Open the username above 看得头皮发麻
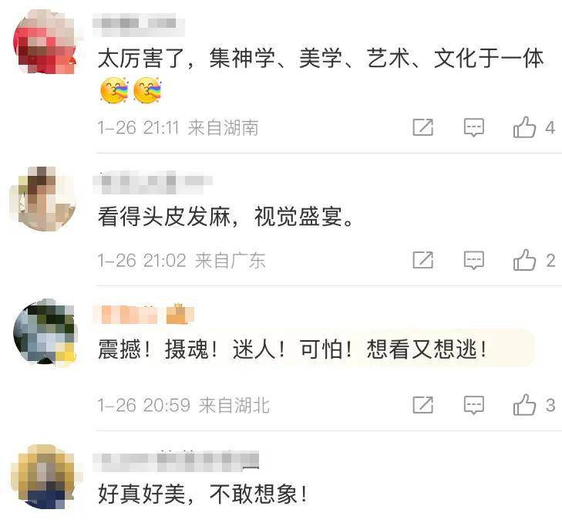This screenshot has height=523, width=562. [x=153, y=182]
